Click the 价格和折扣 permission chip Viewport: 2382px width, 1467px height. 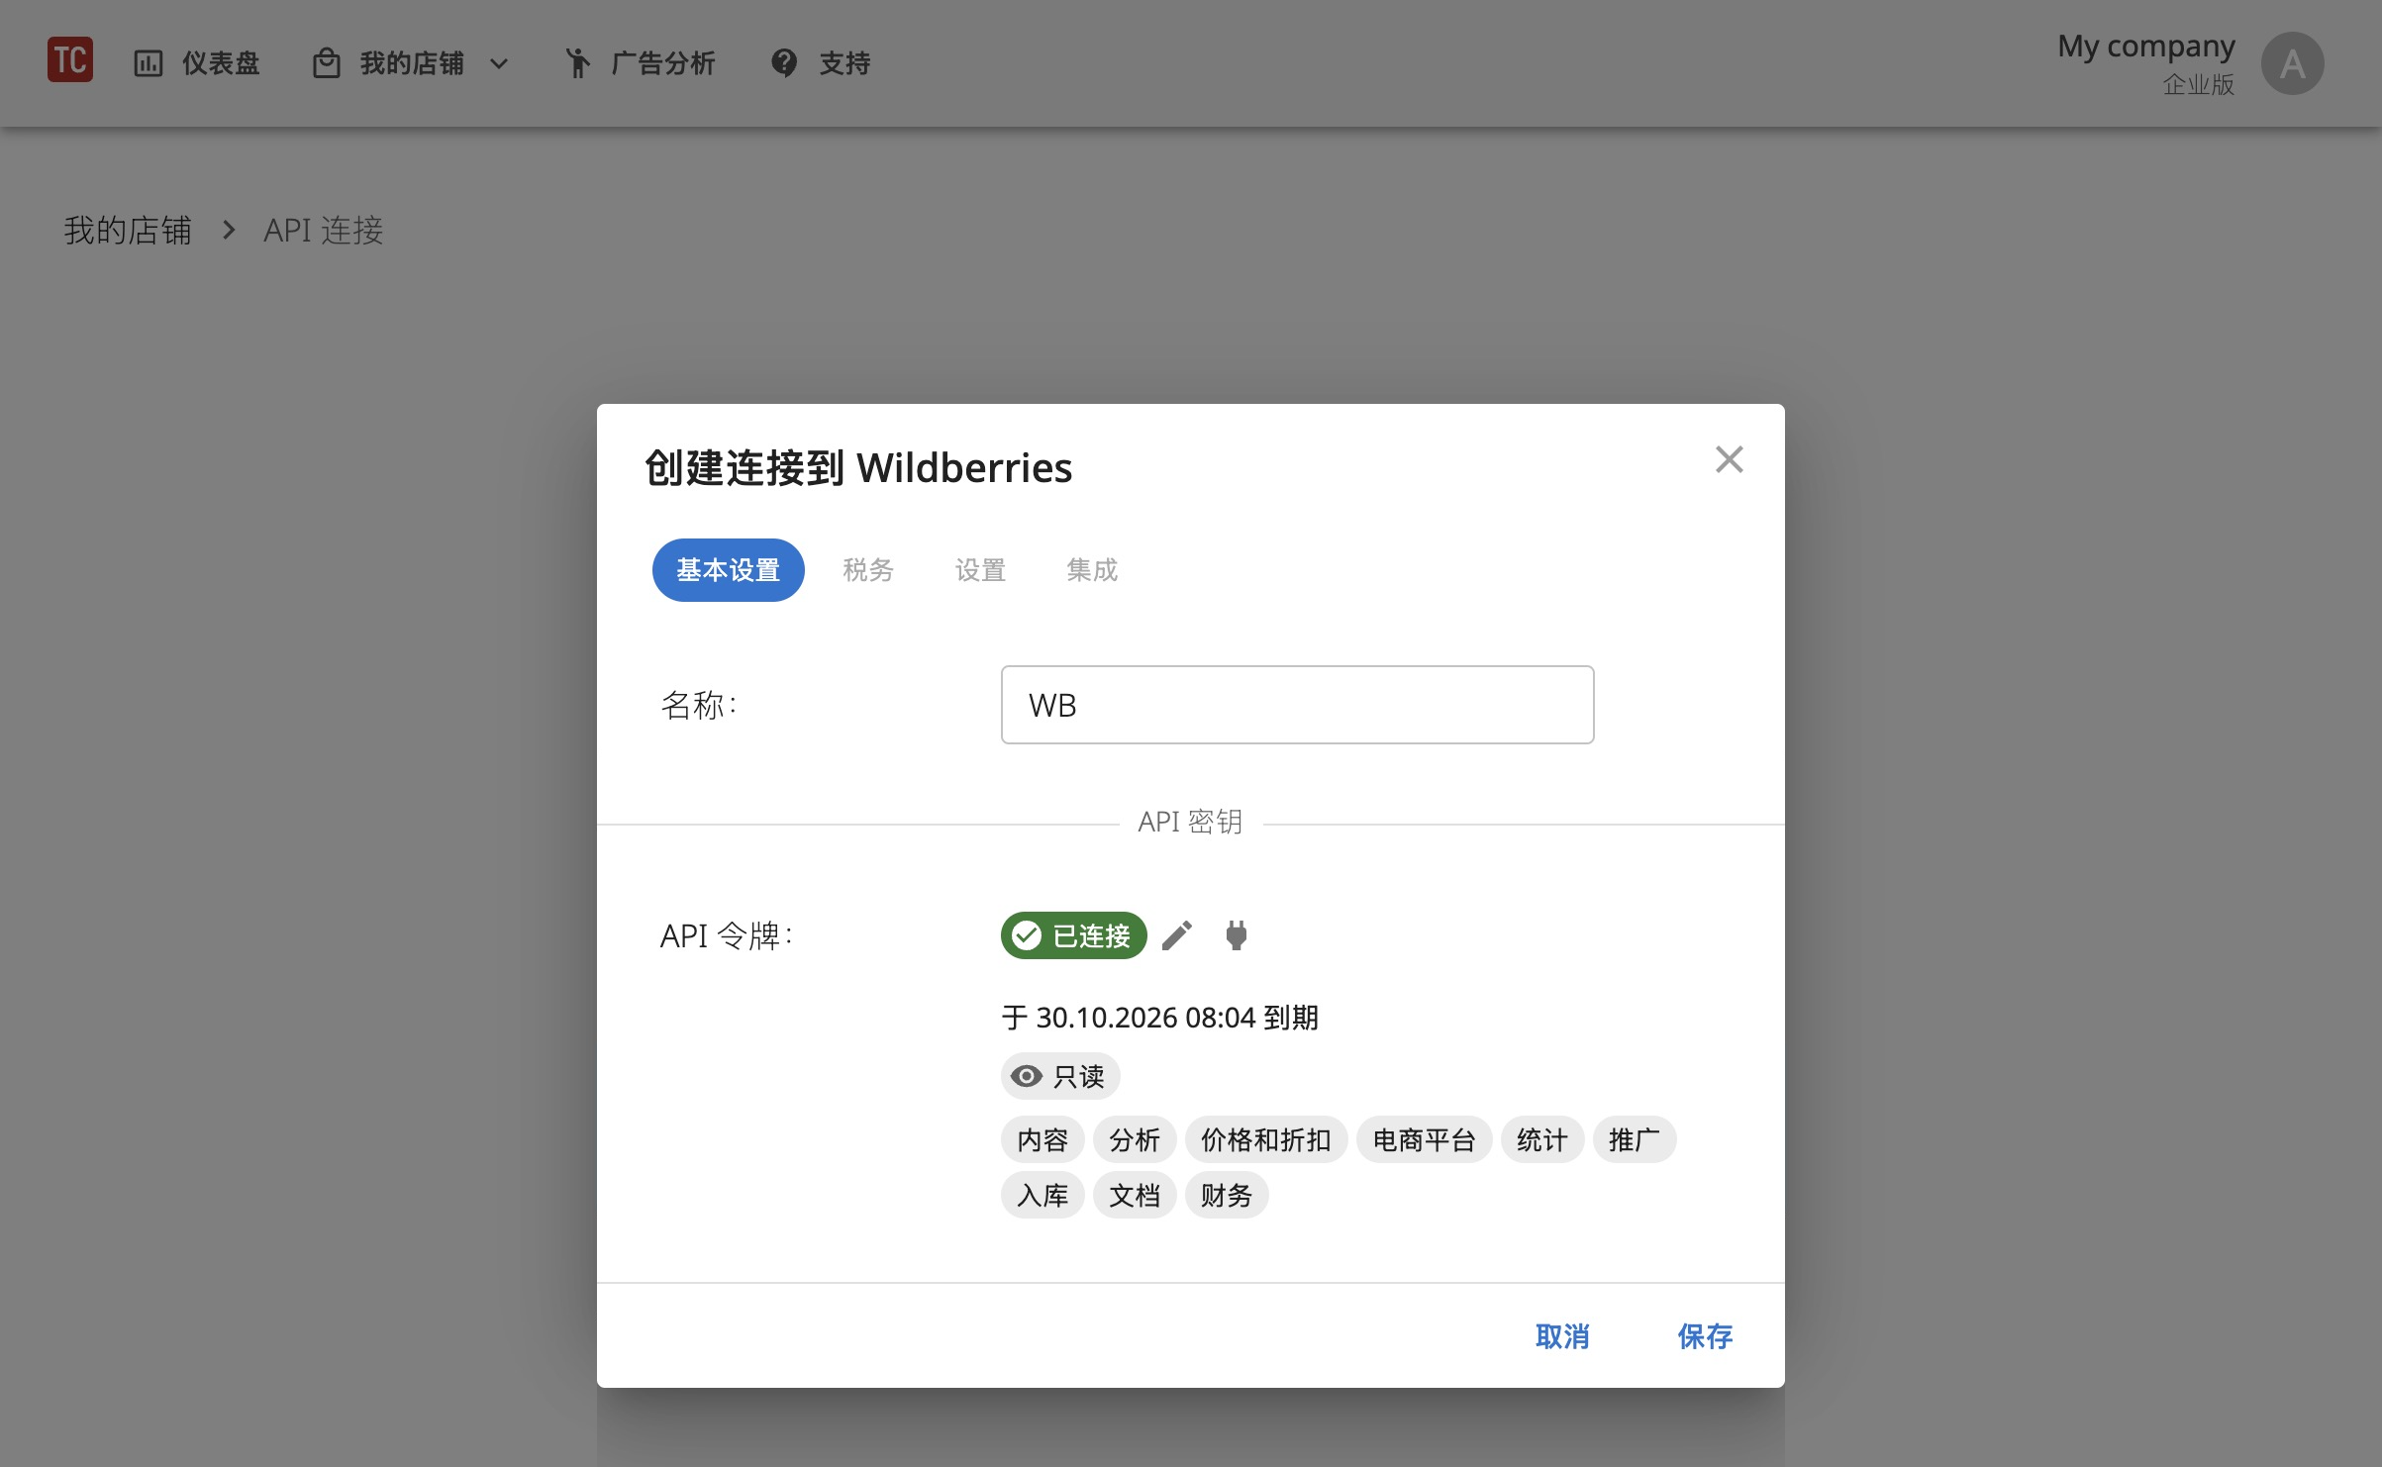[1266, 1139]
